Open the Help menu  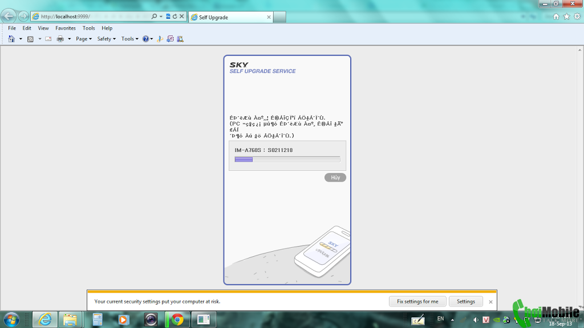(x=107, y=28)
